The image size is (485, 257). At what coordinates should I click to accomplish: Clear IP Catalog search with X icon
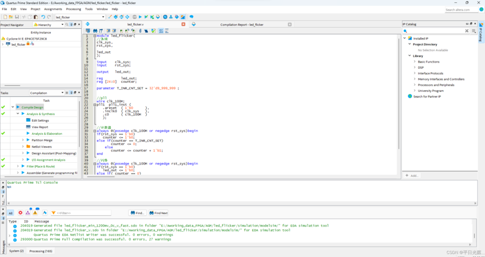point(467,31)
